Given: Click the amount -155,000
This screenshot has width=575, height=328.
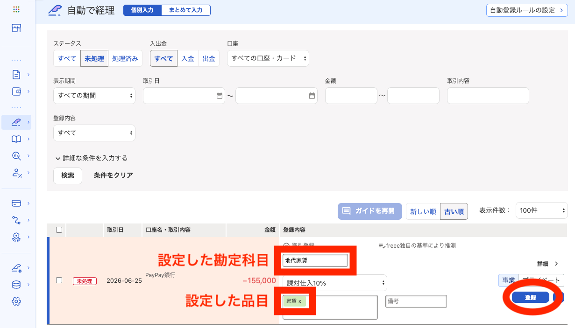Looking at the screenshot, I should [x=259, y=281].
